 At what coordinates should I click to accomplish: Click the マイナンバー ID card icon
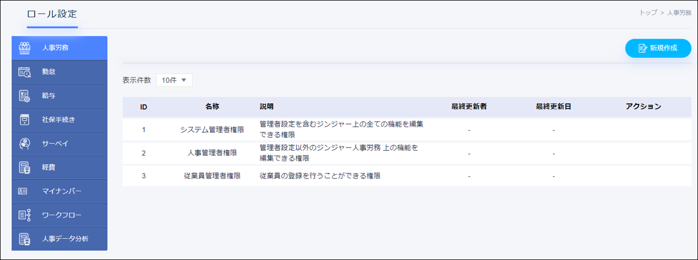[x=23, y=191]
